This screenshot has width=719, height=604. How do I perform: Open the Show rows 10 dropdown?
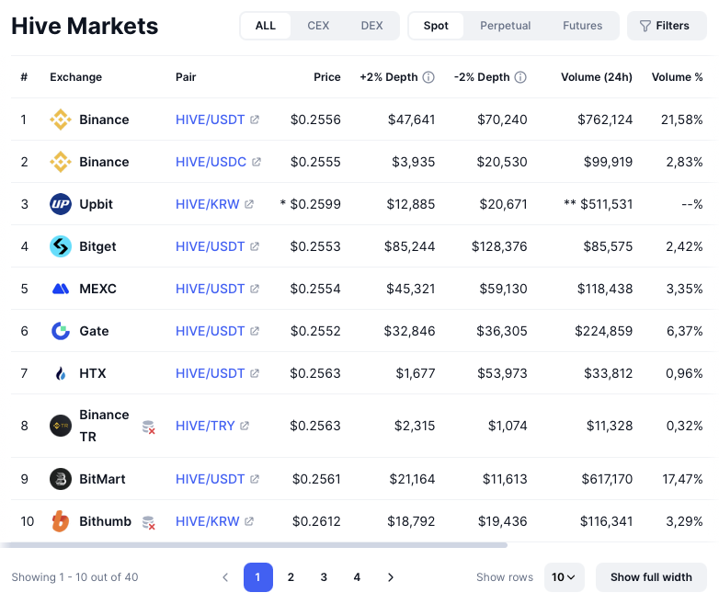tap(564, 577)
